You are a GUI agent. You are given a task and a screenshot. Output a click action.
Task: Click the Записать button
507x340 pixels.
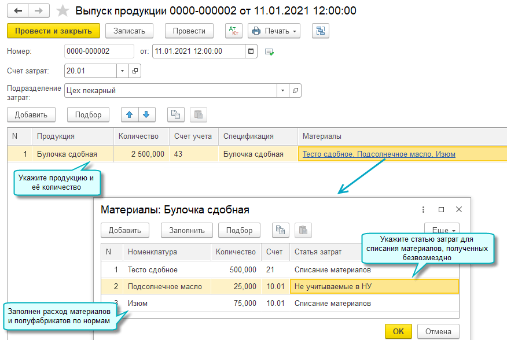tap(129, 31)
